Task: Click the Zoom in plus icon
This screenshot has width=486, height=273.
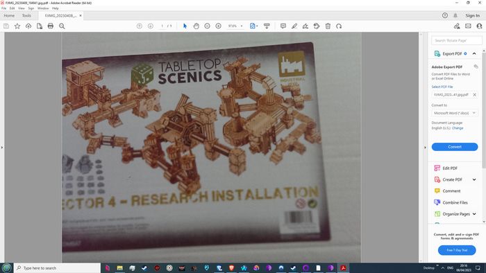Action: point(218,26)
